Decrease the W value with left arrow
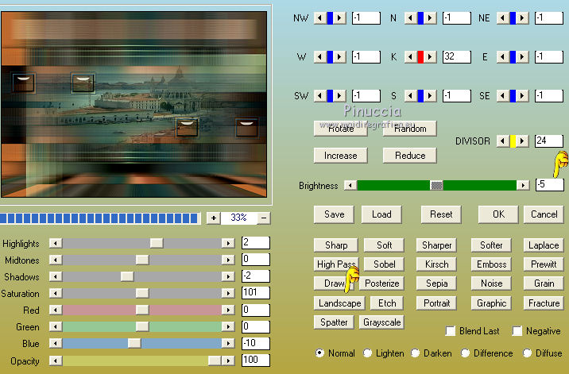The width and height of the screenshot is (569, 374). coord(319,57)
